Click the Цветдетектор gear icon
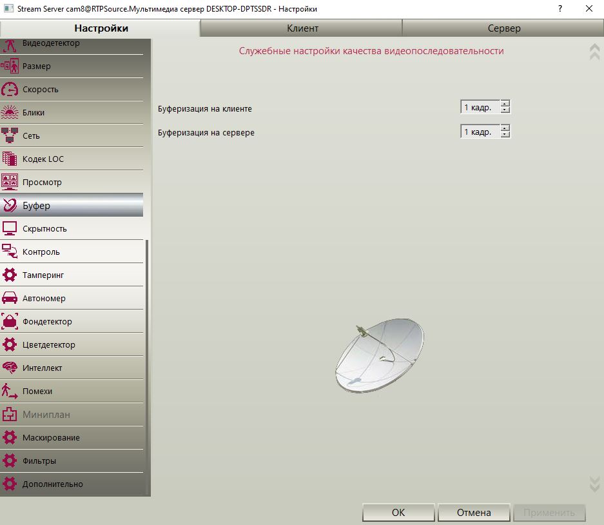 click(x=10, y=344)
